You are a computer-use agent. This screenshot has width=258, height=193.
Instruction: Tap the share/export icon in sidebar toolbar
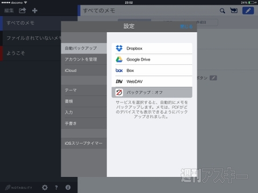pos(23,11)
